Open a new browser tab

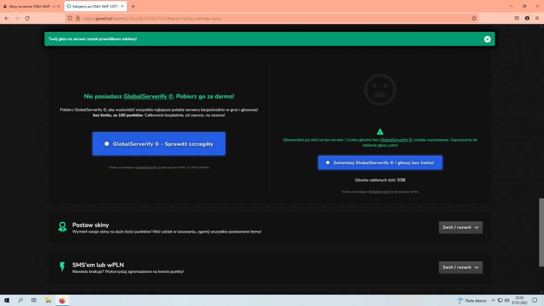point(133,6)
